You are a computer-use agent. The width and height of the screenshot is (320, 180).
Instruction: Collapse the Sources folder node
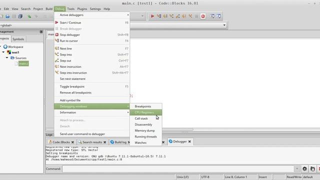click(x=7, y=58)
